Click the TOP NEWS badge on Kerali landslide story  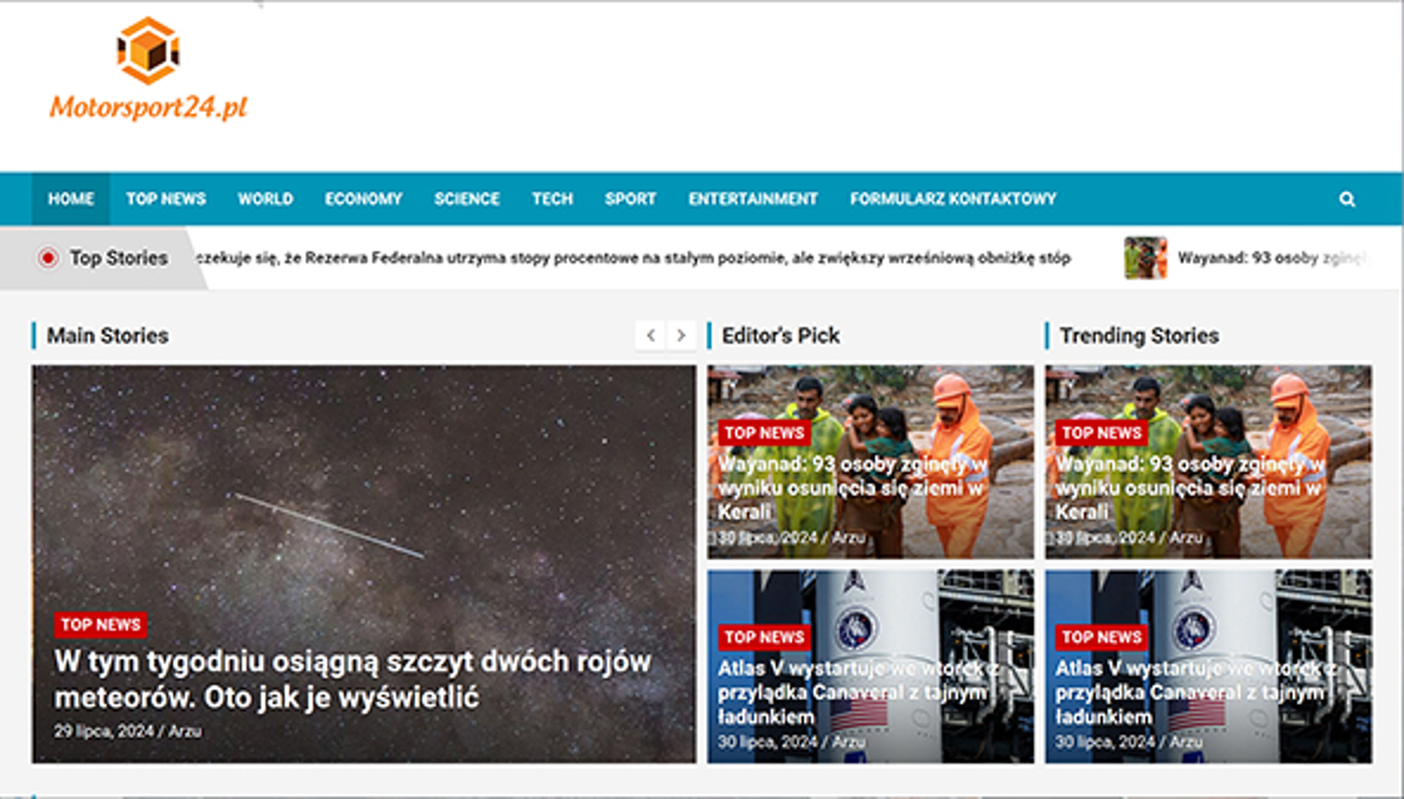(765, 433)
